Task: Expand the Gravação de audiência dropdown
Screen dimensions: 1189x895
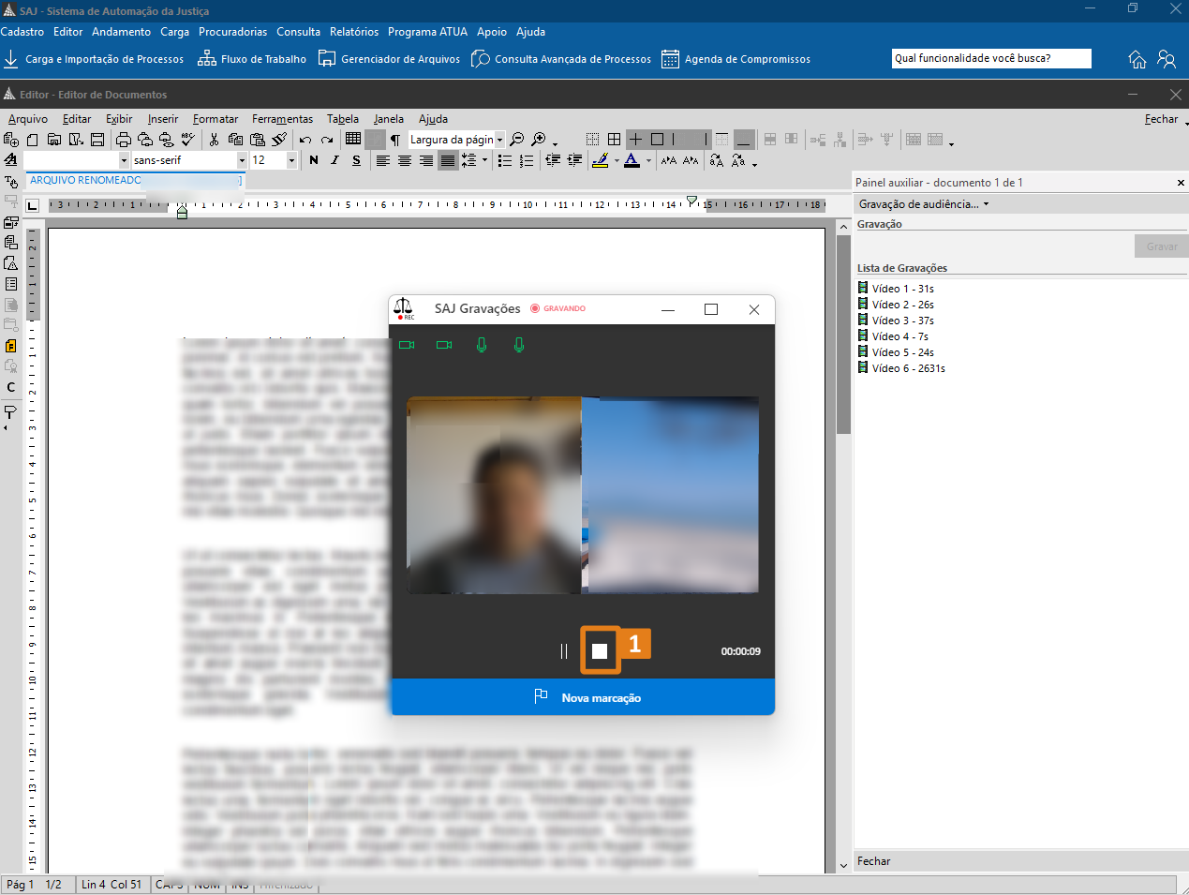Action: (x=924, y=204)
